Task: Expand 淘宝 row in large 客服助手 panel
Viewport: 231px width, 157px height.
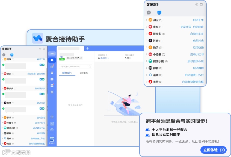Action: point(147,20)
